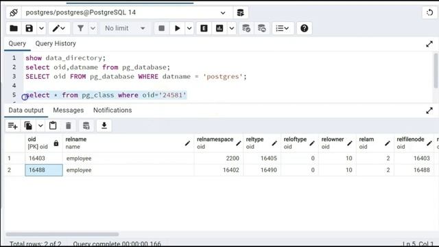Click the Save data changes icon

(x=86, y=126)
